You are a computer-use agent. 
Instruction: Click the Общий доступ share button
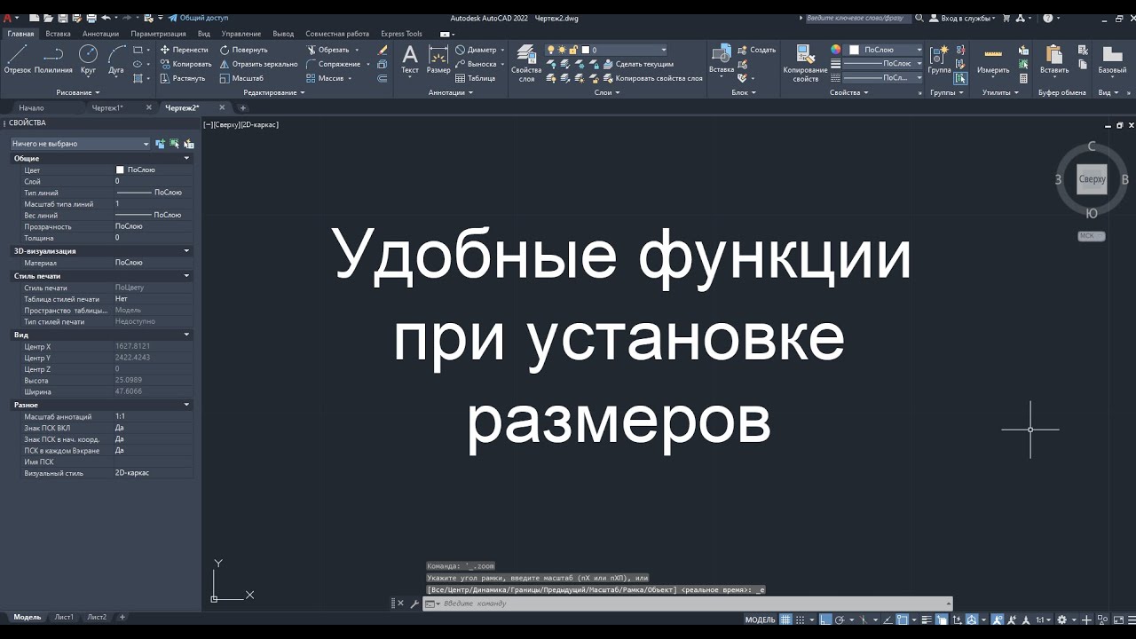196,18
